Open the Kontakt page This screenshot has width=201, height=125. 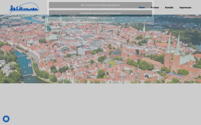pyautogui.click(x=169, y=8)
